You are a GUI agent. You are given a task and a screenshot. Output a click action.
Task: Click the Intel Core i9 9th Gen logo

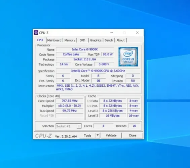(x=128, y=57)
